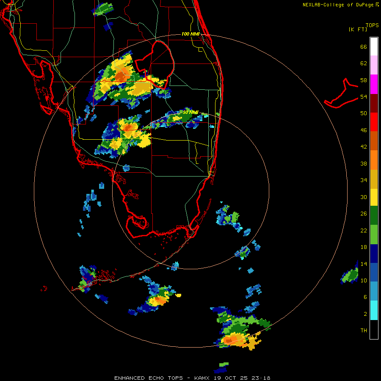Click the NEXLAB-College of DuPage credit text
Screen dimensions: 381x381
click(339, 5)
